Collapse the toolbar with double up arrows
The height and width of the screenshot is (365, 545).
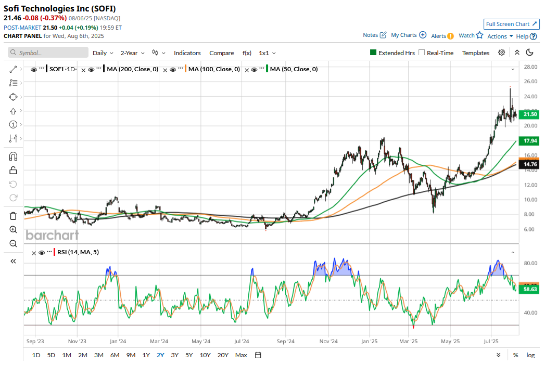517,53
